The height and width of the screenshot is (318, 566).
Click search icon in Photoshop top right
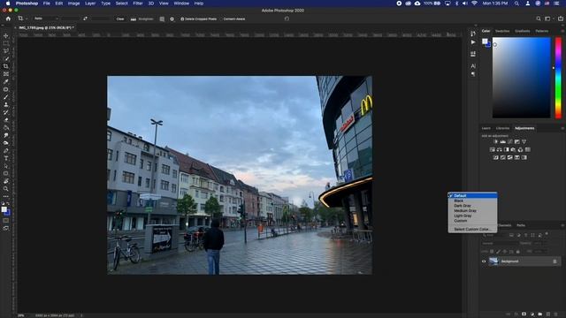(x=539, y=19)
